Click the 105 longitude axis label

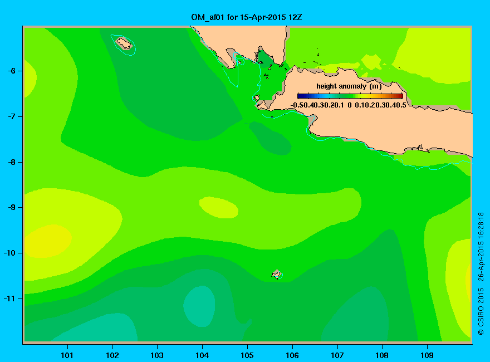[247, 355]
